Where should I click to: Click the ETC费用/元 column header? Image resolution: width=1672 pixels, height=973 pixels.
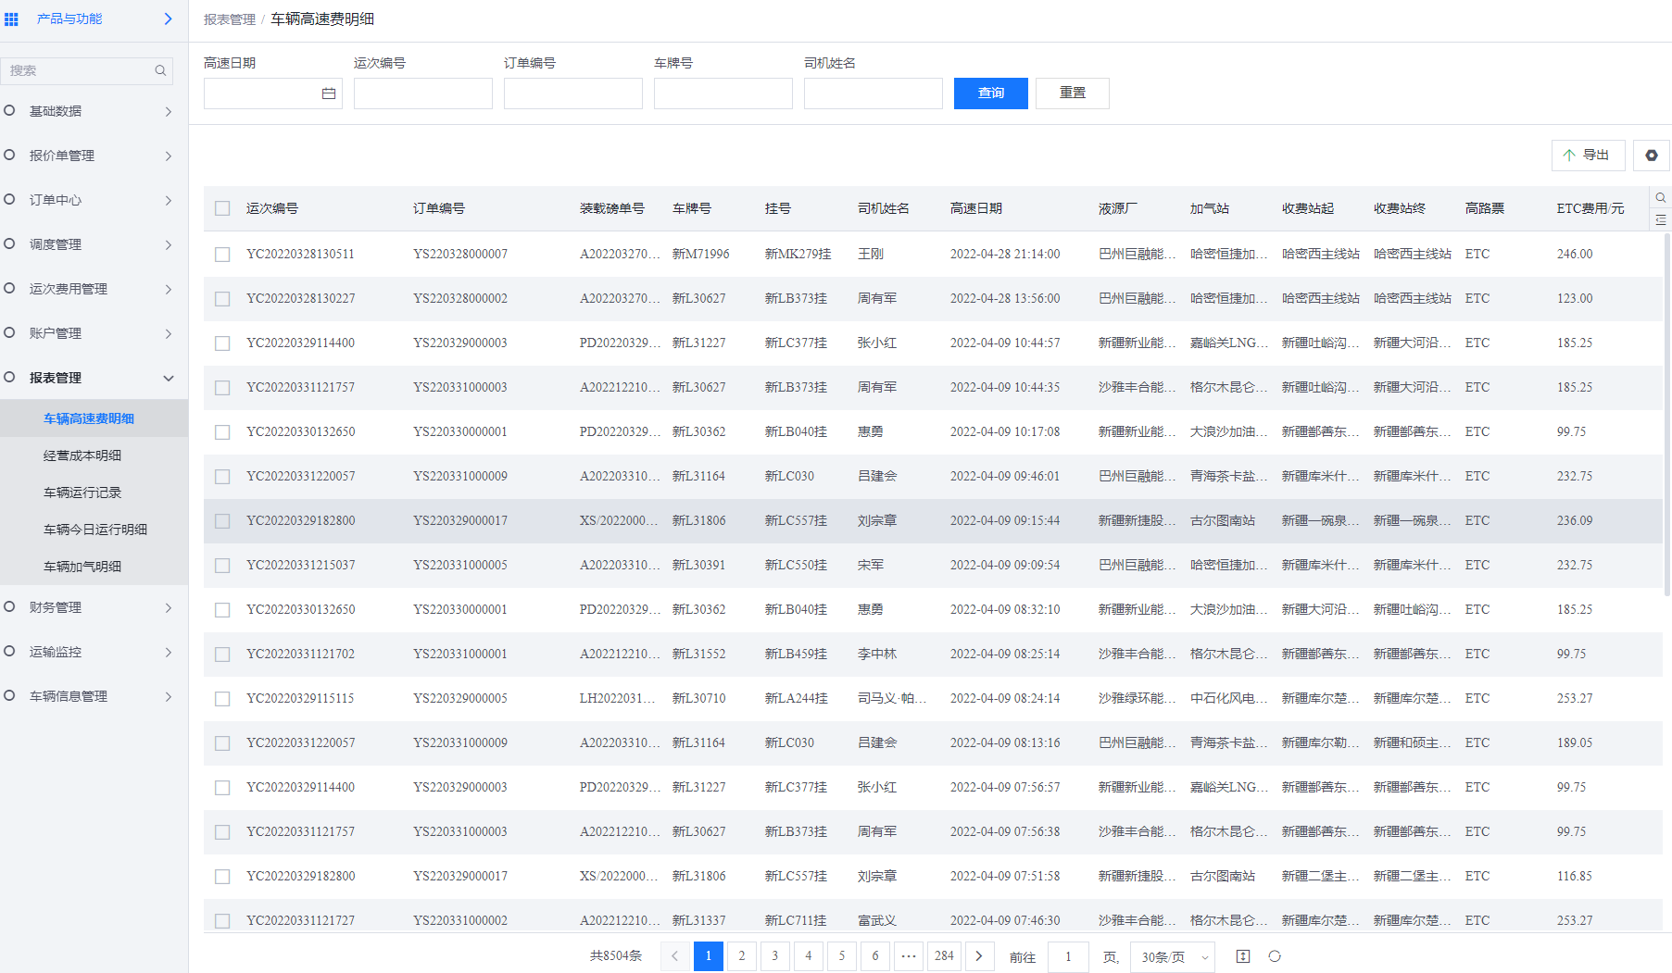1590,209
